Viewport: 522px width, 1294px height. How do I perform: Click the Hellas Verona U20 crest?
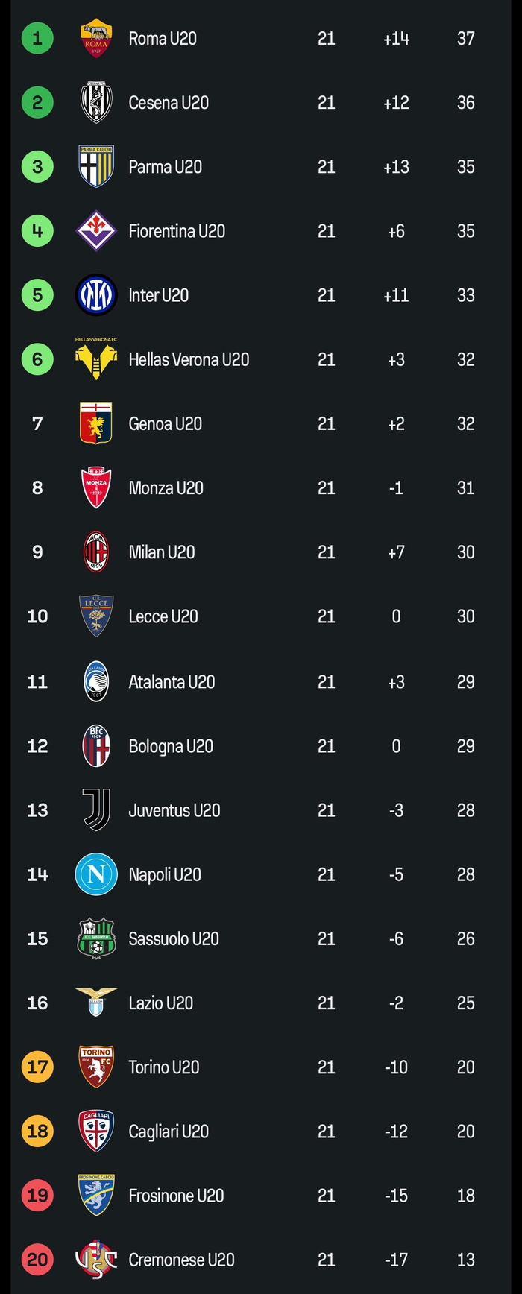tap(96, 359)
